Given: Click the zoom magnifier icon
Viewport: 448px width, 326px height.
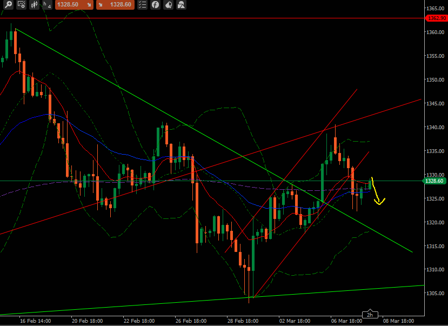Looking at the screenshot, I should (x=8, y=4).
